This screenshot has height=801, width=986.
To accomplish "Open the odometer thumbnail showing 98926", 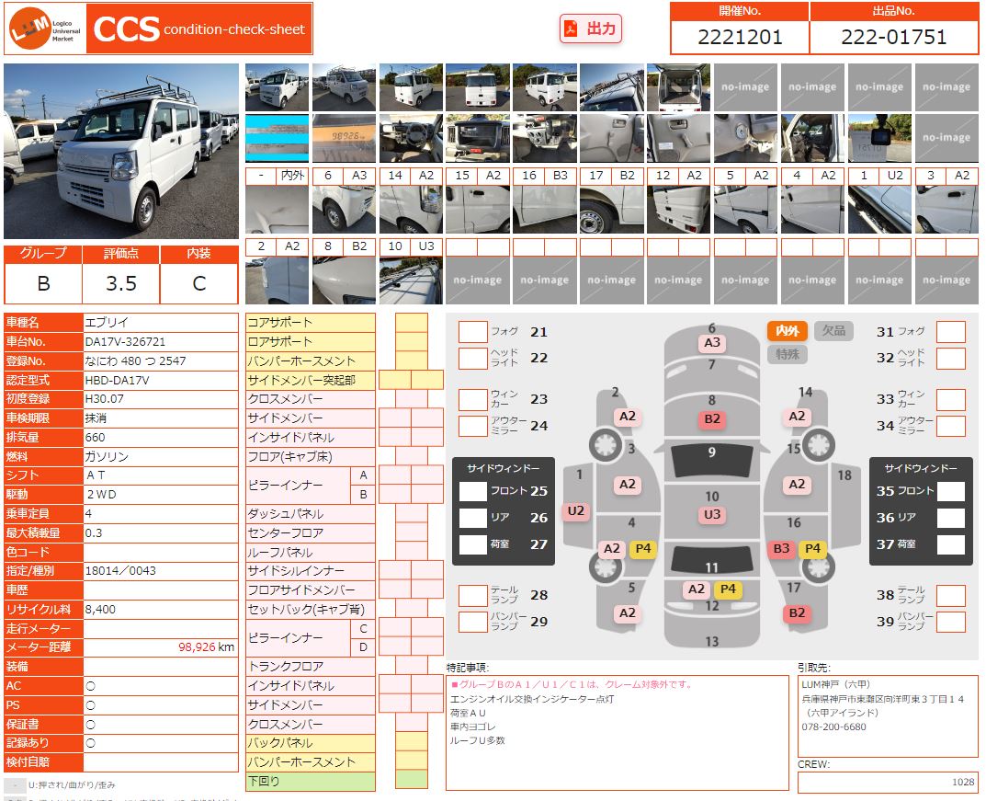I will click(345, 138).
